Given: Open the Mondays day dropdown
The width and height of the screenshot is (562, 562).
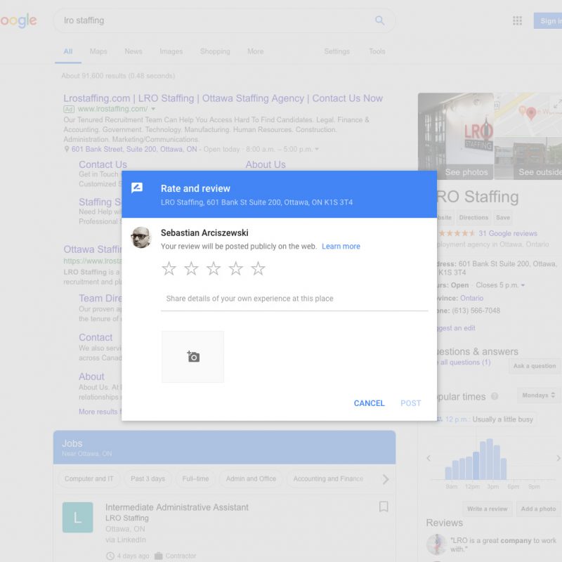Looking at the screenshot, I should coord(539,396).
